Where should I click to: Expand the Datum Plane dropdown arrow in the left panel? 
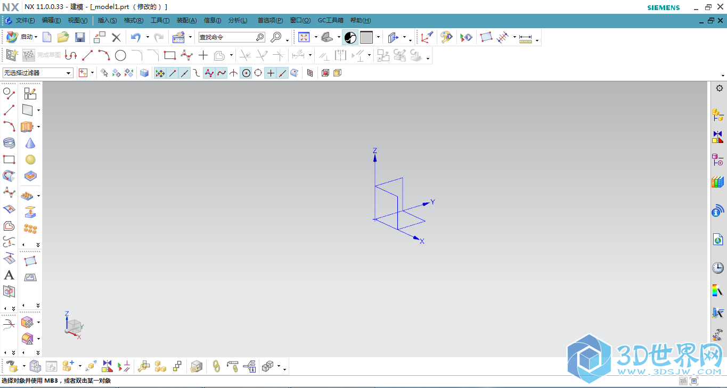pos(38,111)
